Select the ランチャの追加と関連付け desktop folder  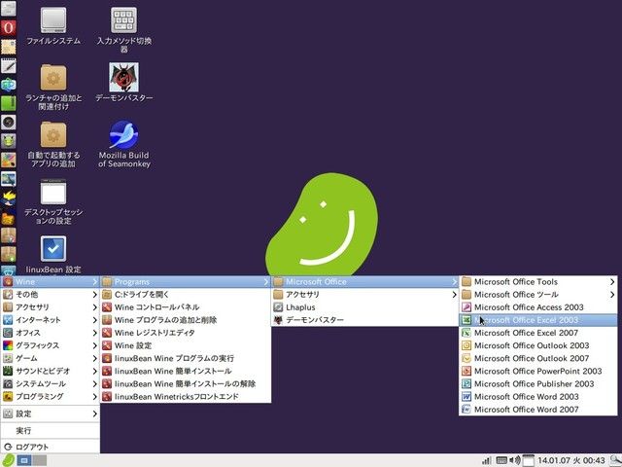[53, 88]
